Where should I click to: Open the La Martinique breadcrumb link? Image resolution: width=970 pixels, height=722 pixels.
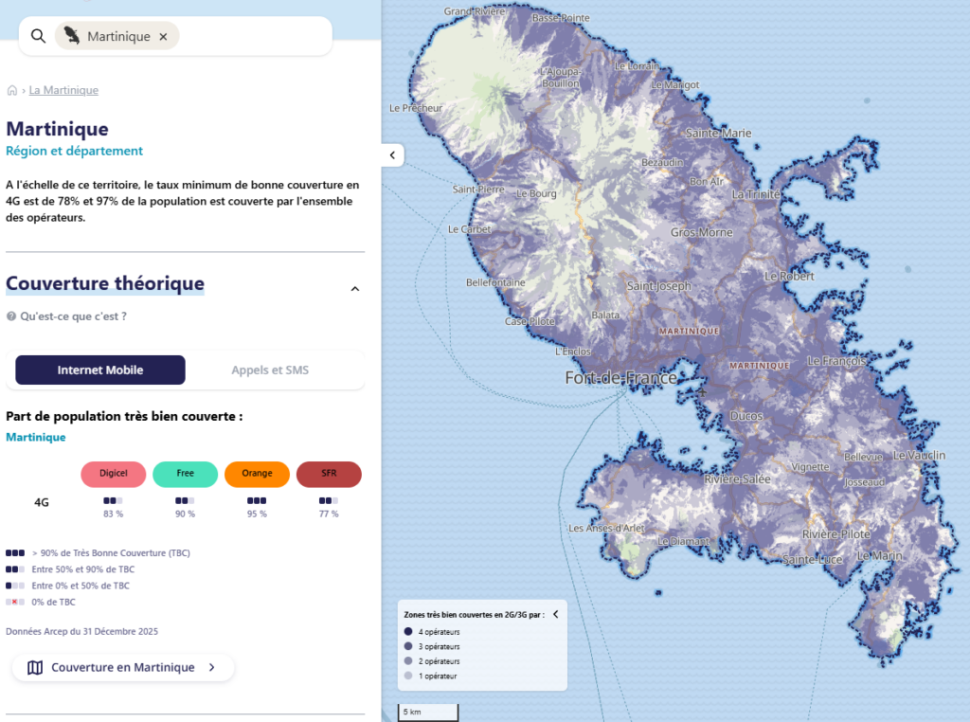(x=63, y=91)
